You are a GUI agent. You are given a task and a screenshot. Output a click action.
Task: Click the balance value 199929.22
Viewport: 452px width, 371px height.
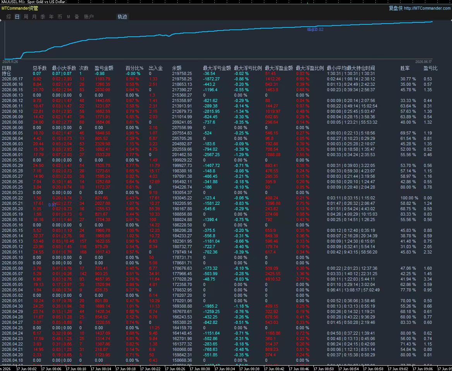[182, 160]
